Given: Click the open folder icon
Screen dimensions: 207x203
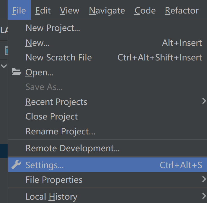Looking at the screenshot, I should (17, 73).
